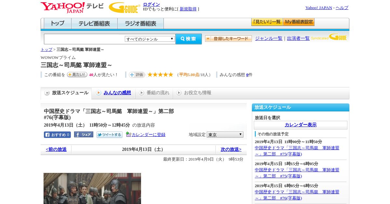Click the 評価 rating plus button

pos(137,75)
